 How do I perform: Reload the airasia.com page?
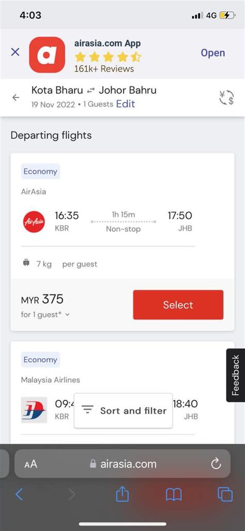pos(216,464)
